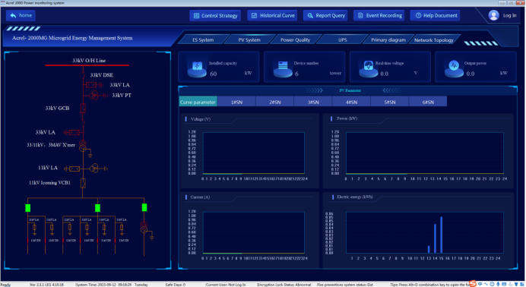The width and height of the screenshot is (526, 287).
Task: Click the home back-arrow icon
Action: point(13,15)
